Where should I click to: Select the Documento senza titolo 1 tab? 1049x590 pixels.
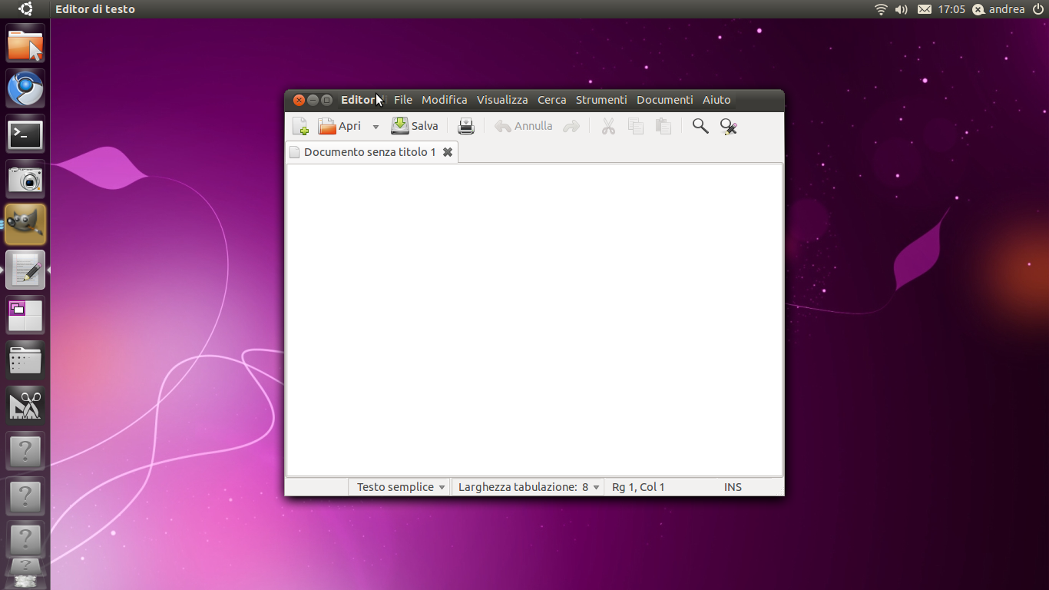click(372, 152)
